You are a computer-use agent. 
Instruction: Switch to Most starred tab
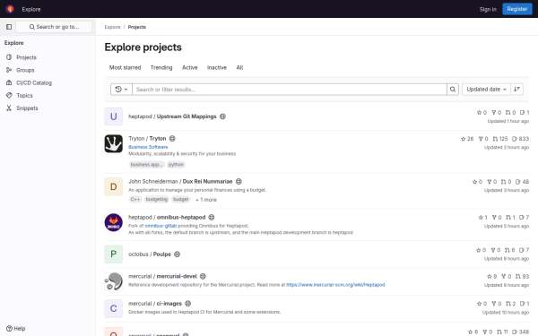tap(125, 67)
